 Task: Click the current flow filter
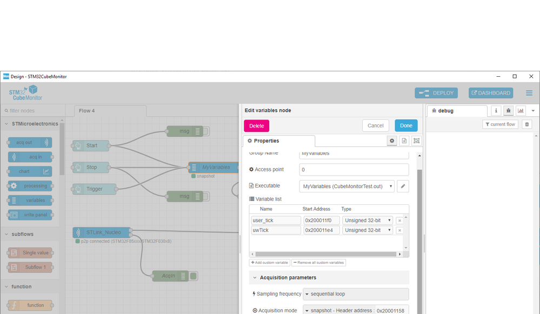click(x=500, y=124)
